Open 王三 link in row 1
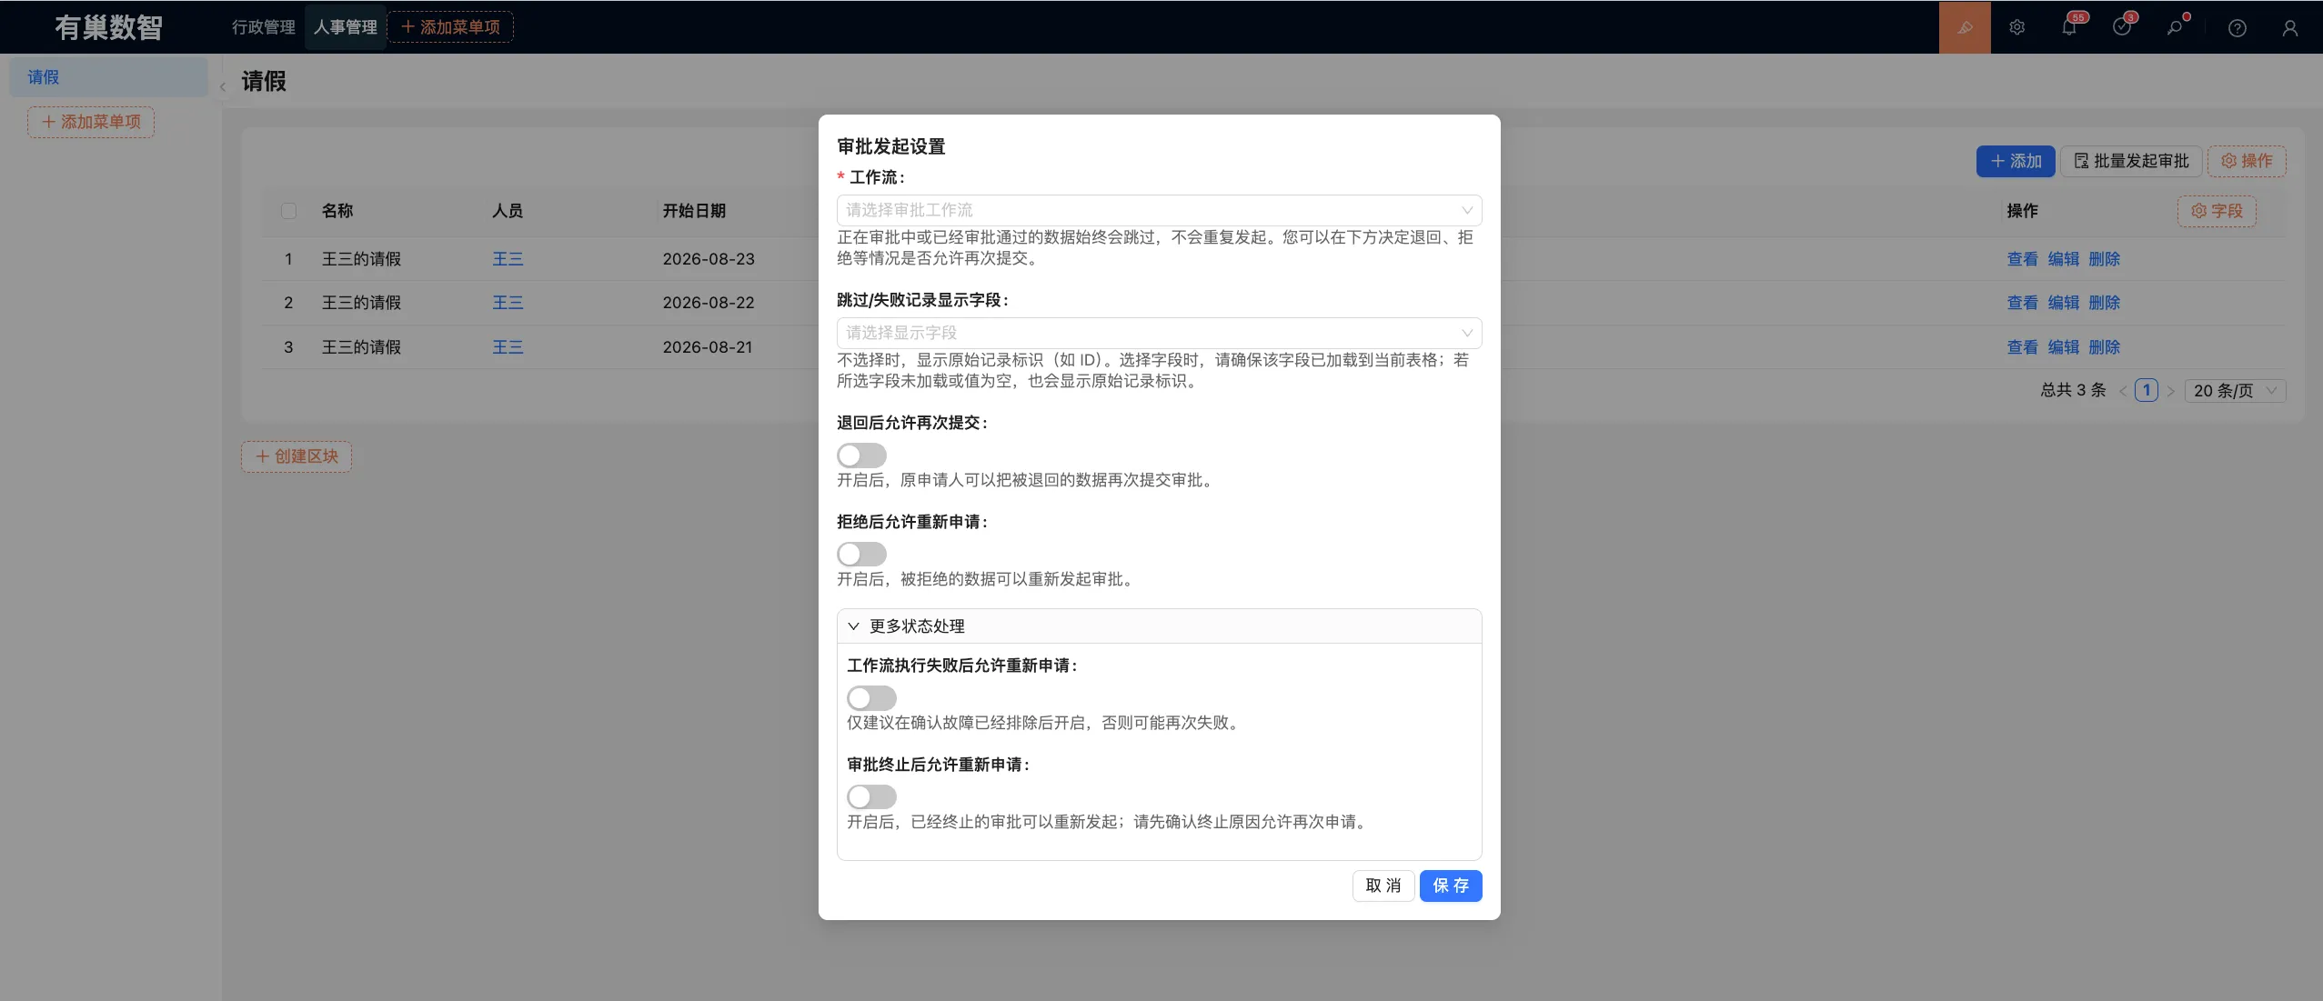This screenshot has height=1001, width=2323. [x=508, y=259]
